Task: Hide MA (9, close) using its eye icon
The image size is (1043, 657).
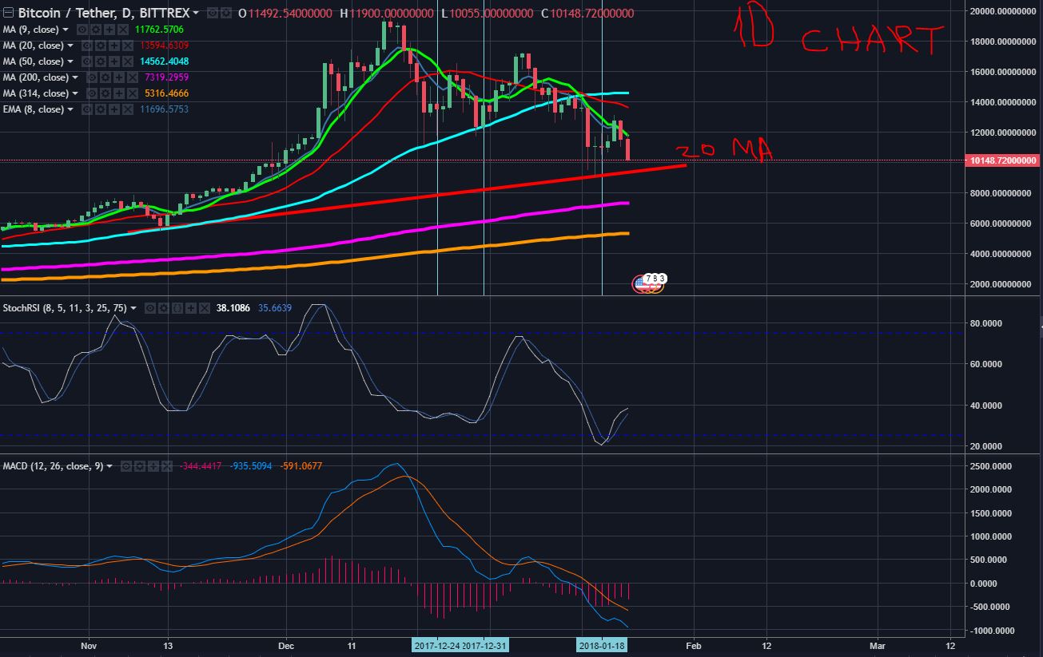Action: tap(82, 30)
